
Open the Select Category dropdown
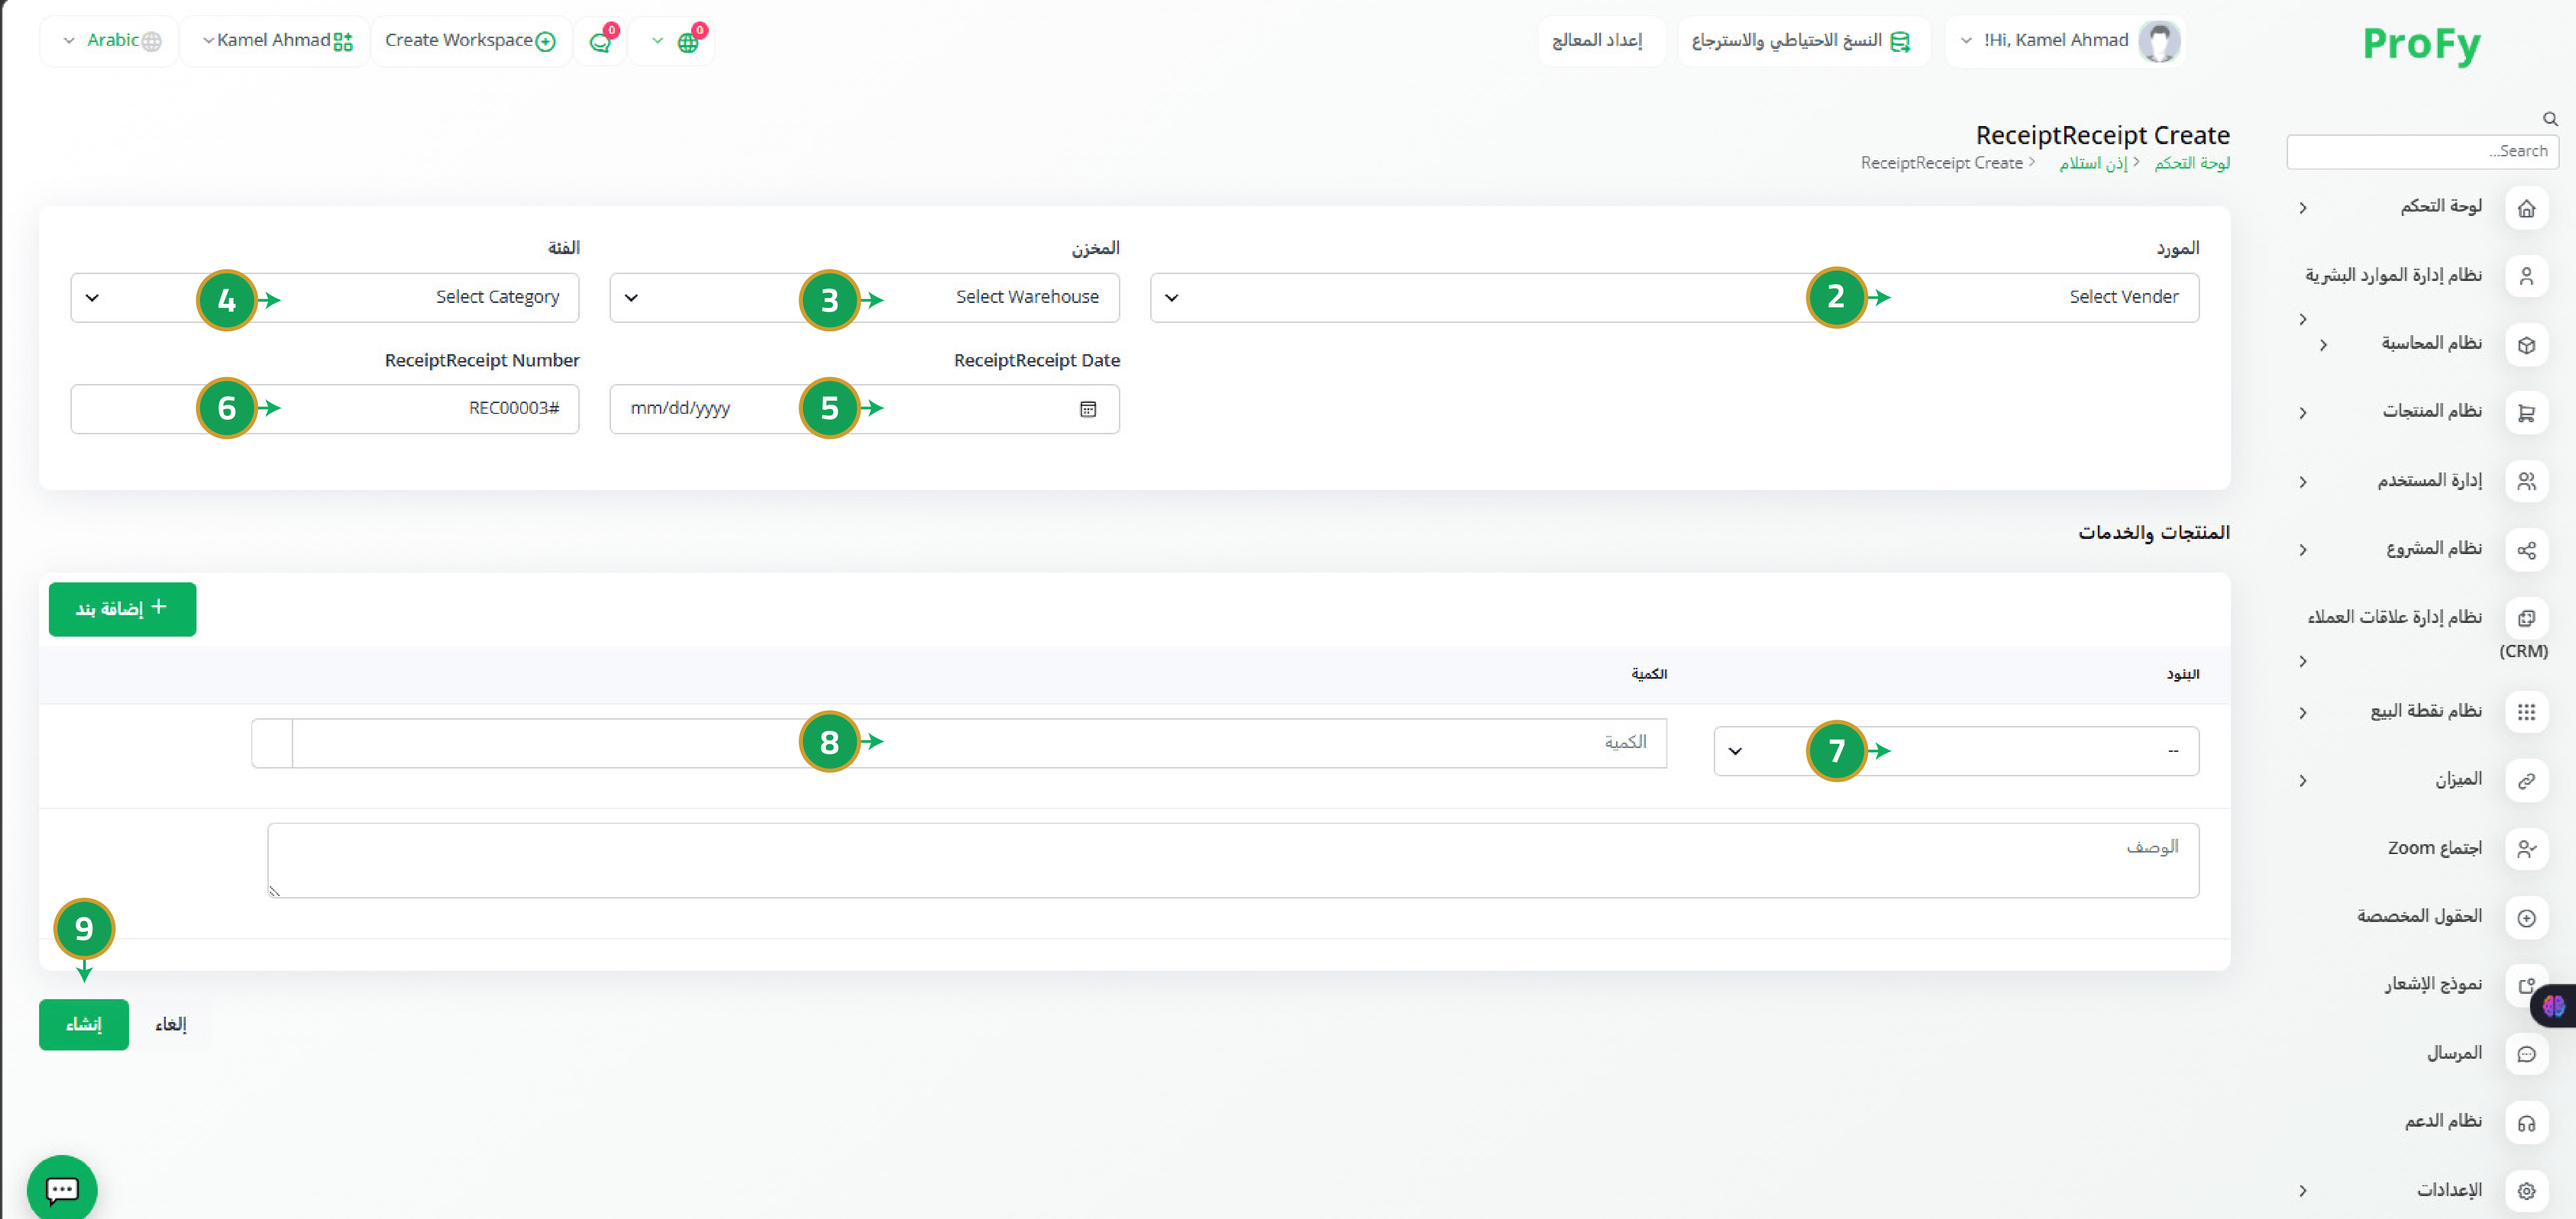[x=324, y=298]
